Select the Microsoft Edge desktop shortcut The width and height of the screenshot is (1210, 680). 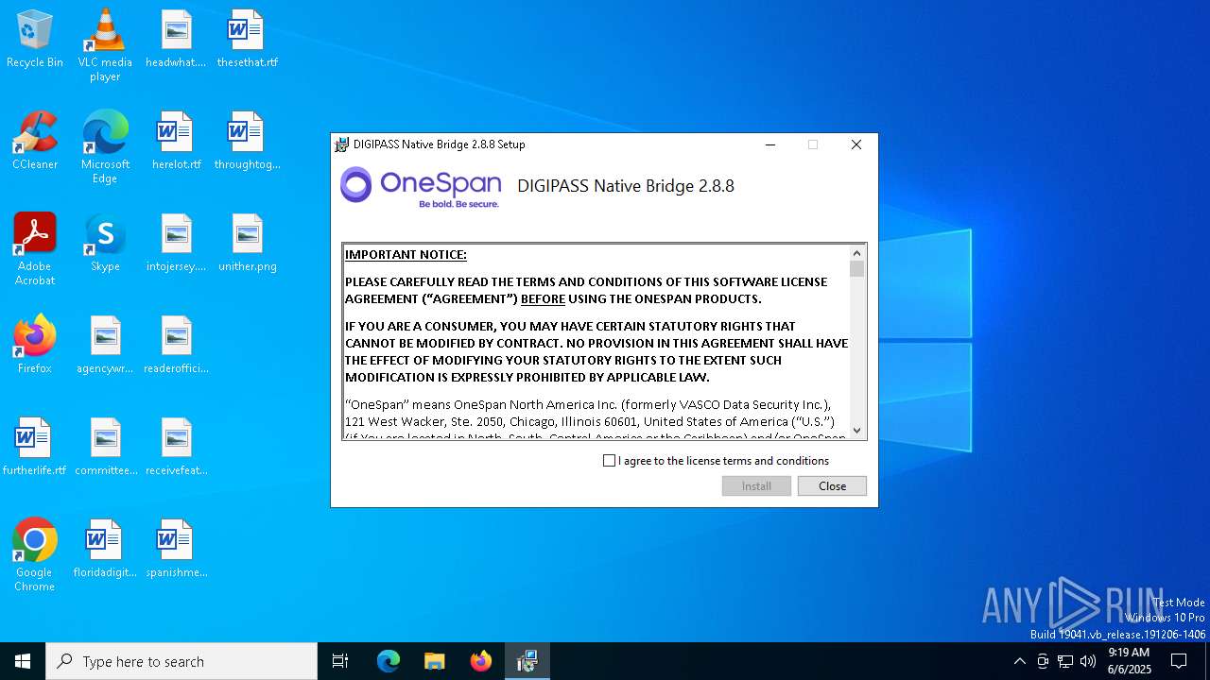105,147
